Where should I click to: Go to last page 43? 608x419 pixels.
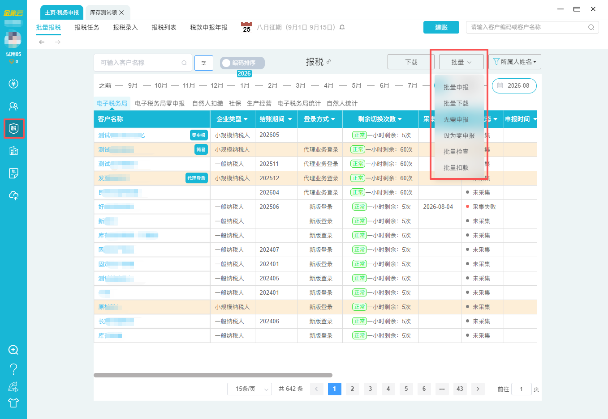[460, 389]
